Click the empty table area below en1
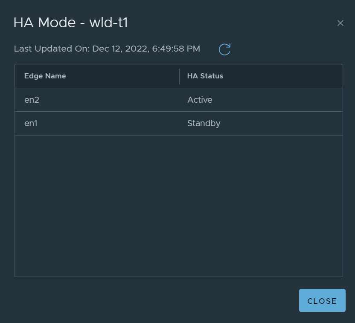355x323 pixels. click(179, 206)
